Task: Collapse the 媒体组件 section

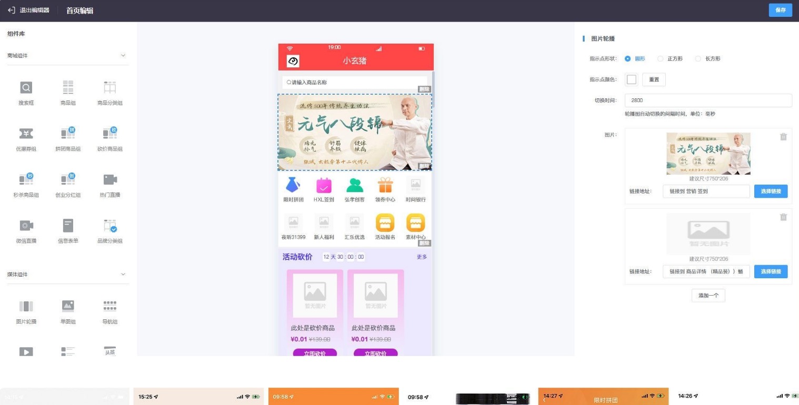Action: pyautogui.click(x=123, y=275)
